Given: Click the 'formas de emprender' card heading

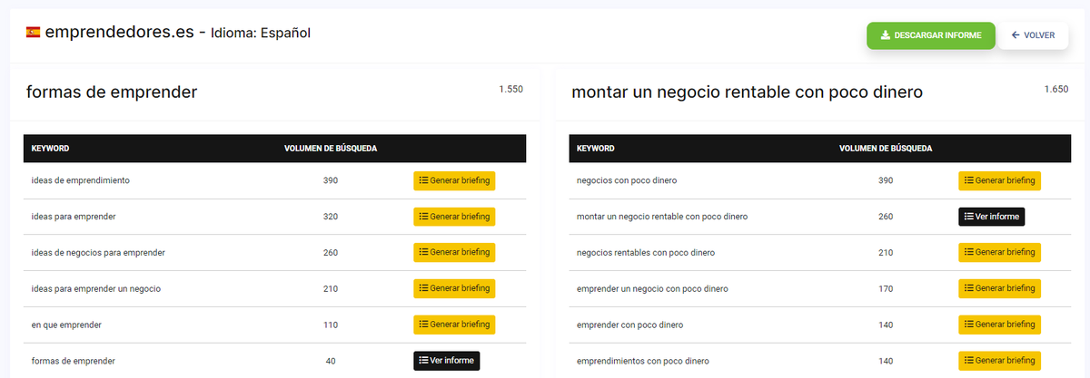Looking at the screenshot, I should point(112,92).
